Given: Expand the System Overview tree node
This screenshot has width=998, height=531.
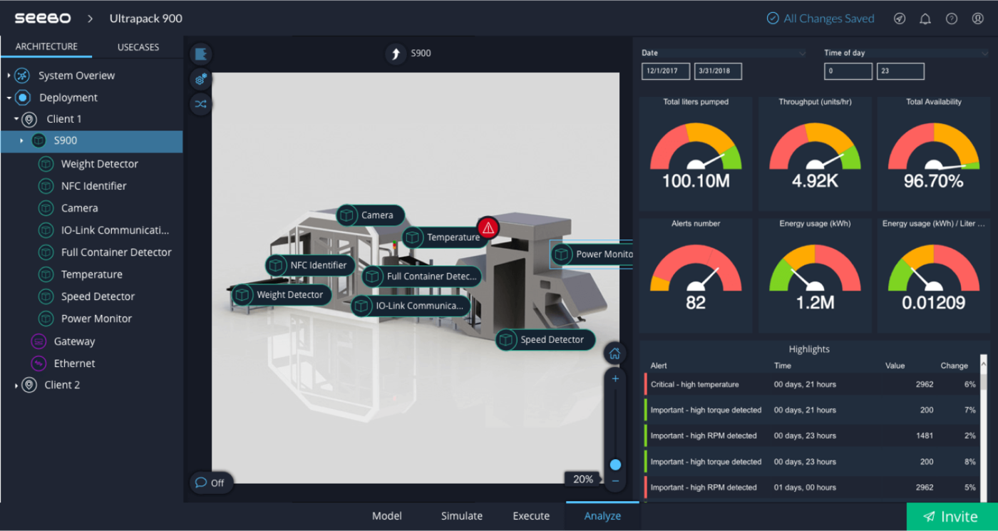Looking at the screenshot, I should pyautogui.click(x=9, y=76).
